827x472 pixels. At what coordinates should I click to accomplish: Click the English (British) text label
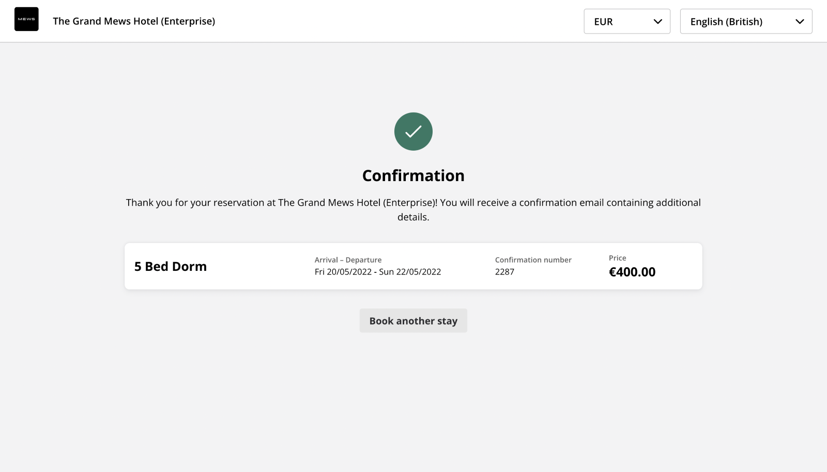[x=726, y=22]
